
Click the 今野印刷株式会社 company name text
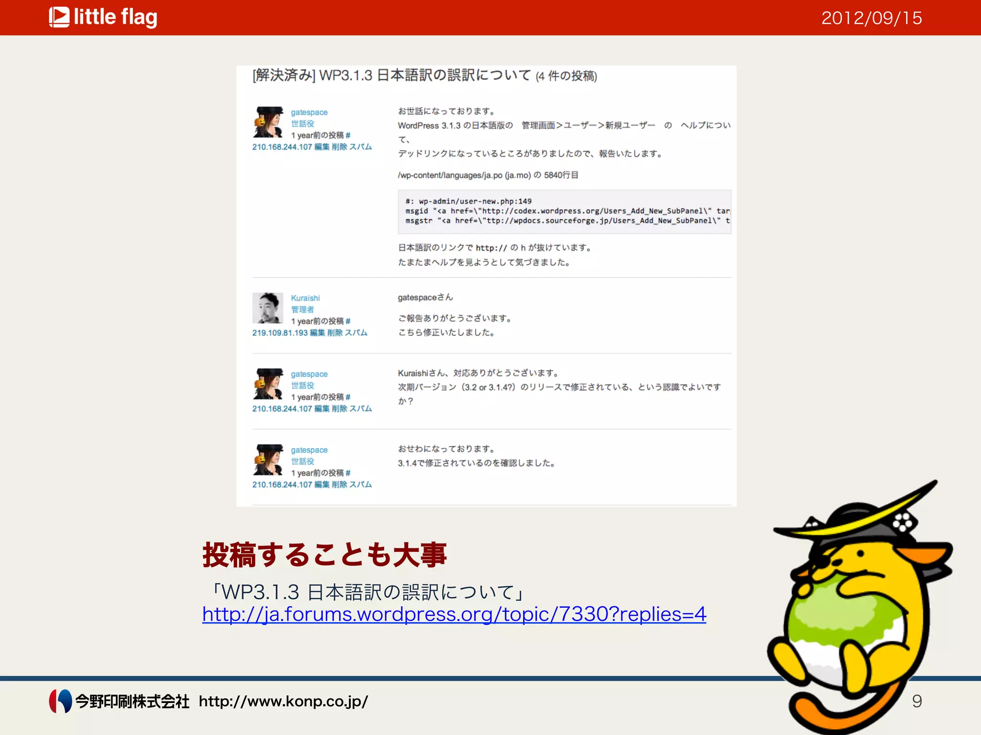pos(132,702)
